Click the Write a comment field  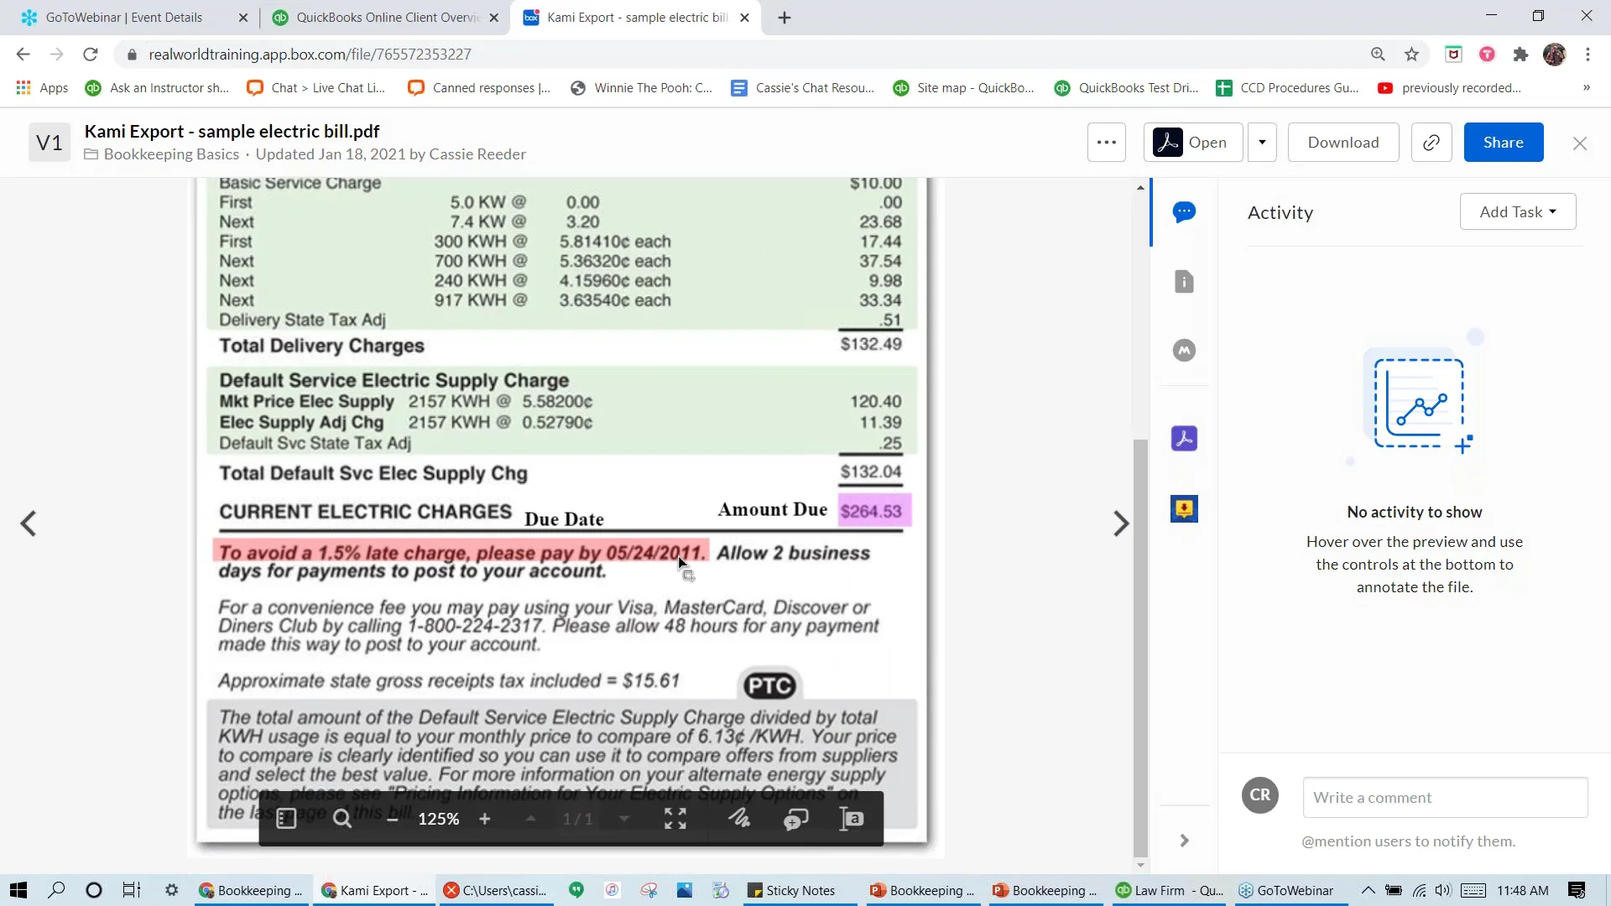click(1444, 798)
